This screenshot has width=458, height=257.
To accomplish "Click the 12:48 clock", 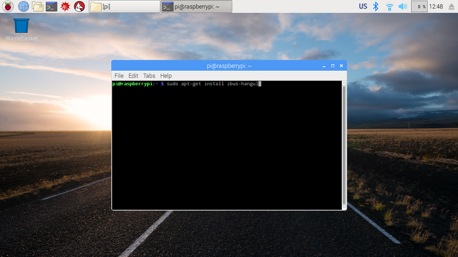I will [436, 6].
